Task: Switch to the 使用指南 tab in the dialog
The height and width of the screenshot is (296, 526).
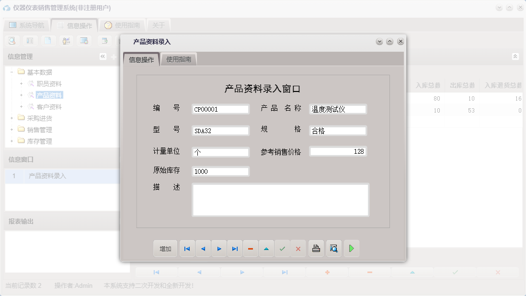Action: [179, 59]
